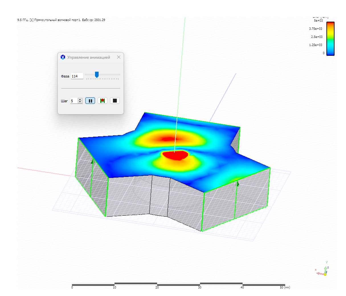Stop the animation with the black square button
Image resolution: width=346 pixels, height=296 pixels.
pyautogui.click(x=115, y=101)
